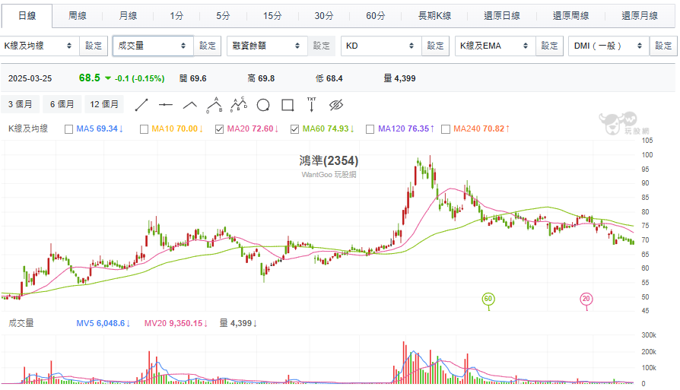This screenshot has height=390, width=680.
Task: Choose the ABCD wave pattern tool
Action: click(238, 104)
